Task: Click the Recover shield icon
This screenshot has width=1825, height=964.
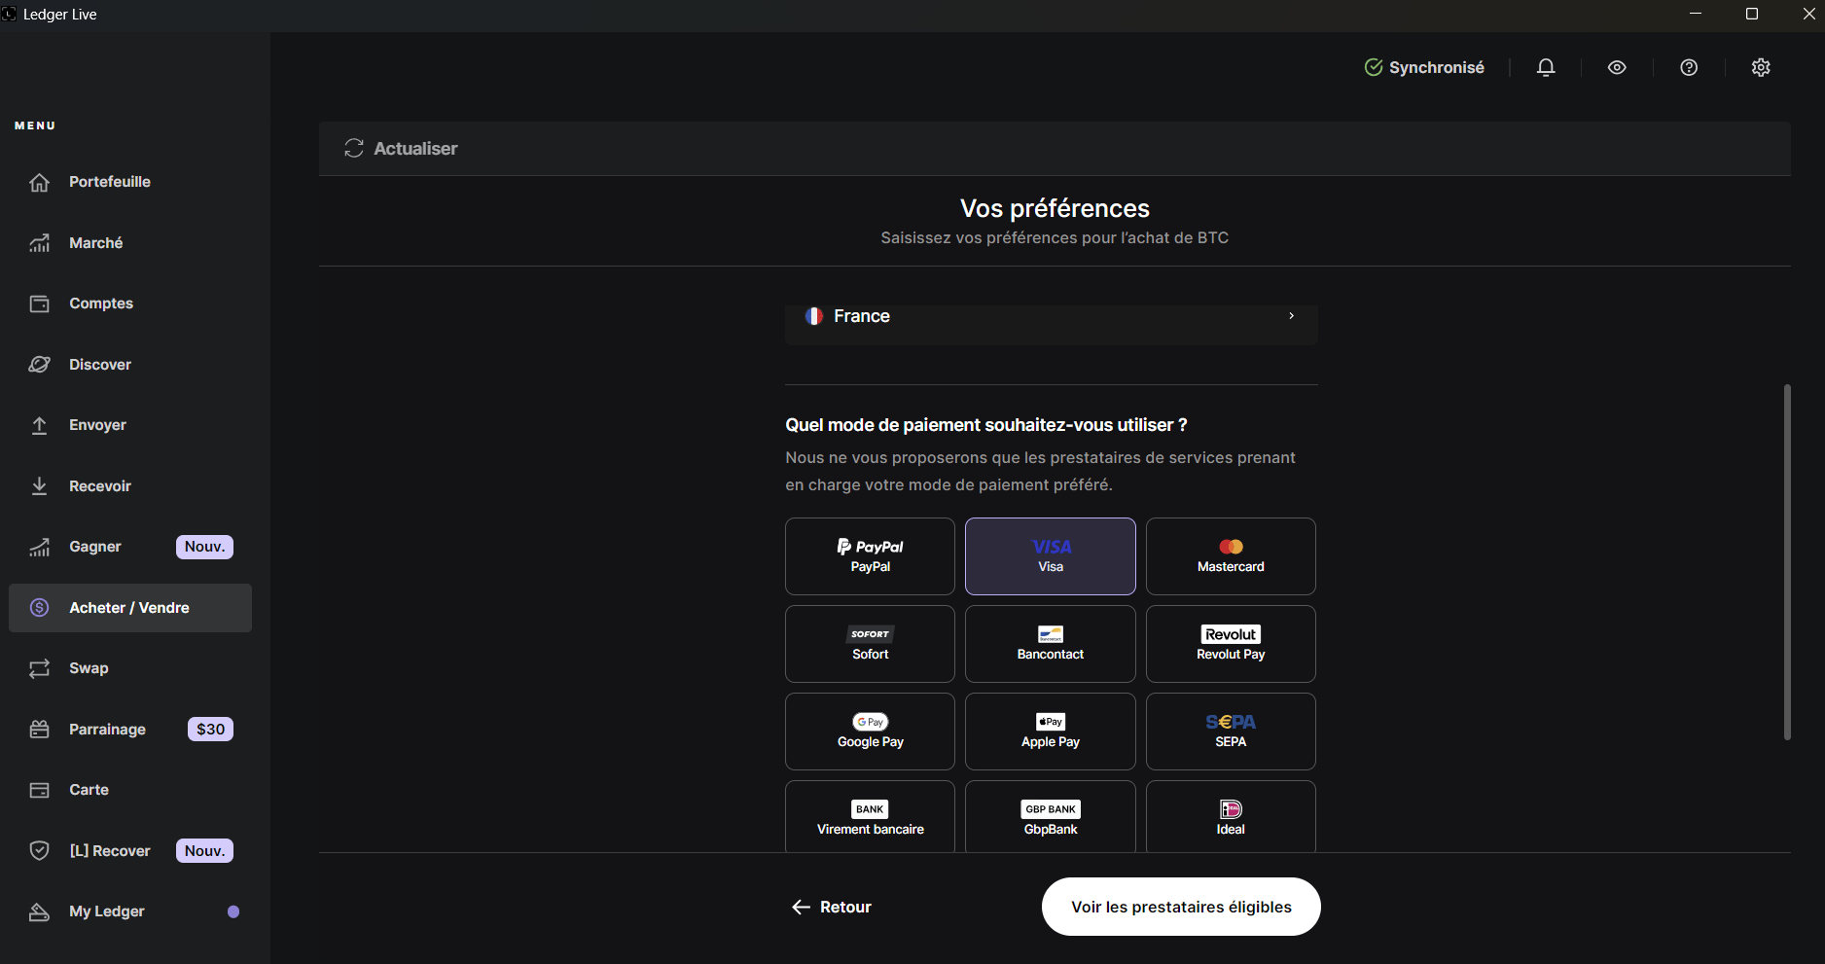Action: tap(39, 851)
